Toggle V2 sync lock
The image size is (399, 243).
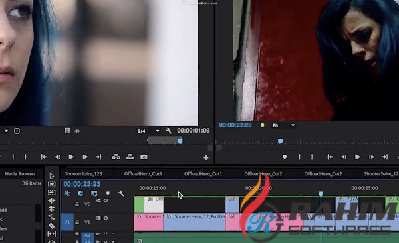pyautogui.click(x=98, y=201)
